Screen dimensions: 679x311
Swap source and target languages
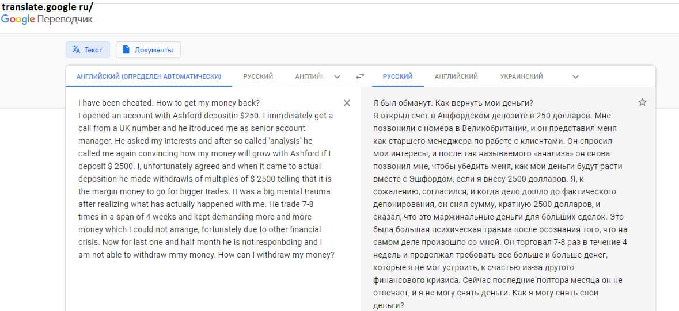click(x=361, y=76)
